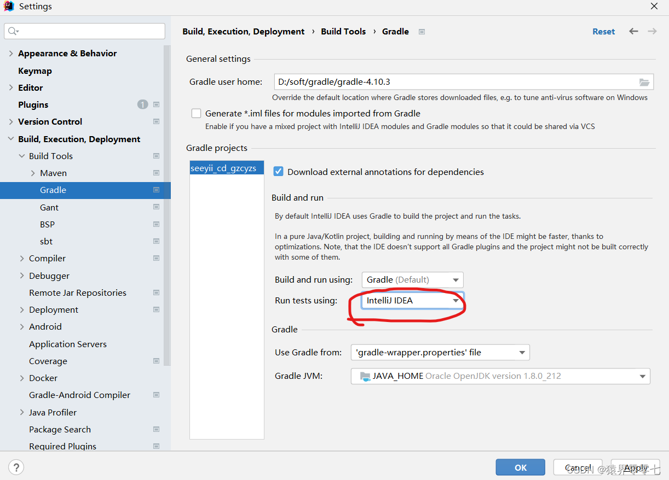Expand the Android node
Viewport: 669px width, 480px height.
click(x=22, y=326)
